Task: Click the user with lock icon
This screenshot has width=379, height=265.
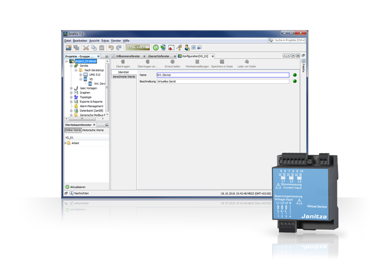Action: (187, 47)
